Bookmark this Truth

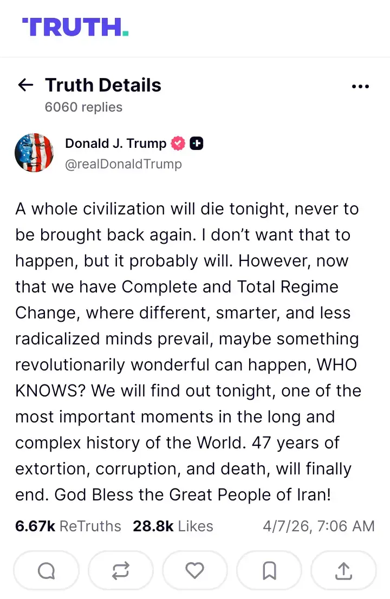(269, 570)
